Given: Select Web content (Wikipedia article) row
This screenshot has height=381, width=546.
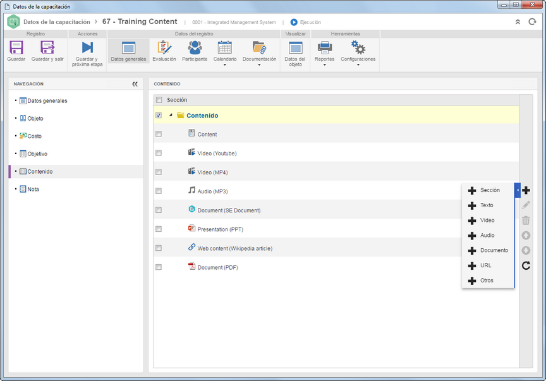Looking at the screenshot, I should 235,249.
